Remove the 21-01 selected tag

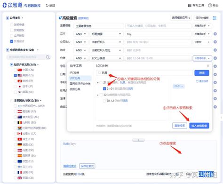point(182,86)
